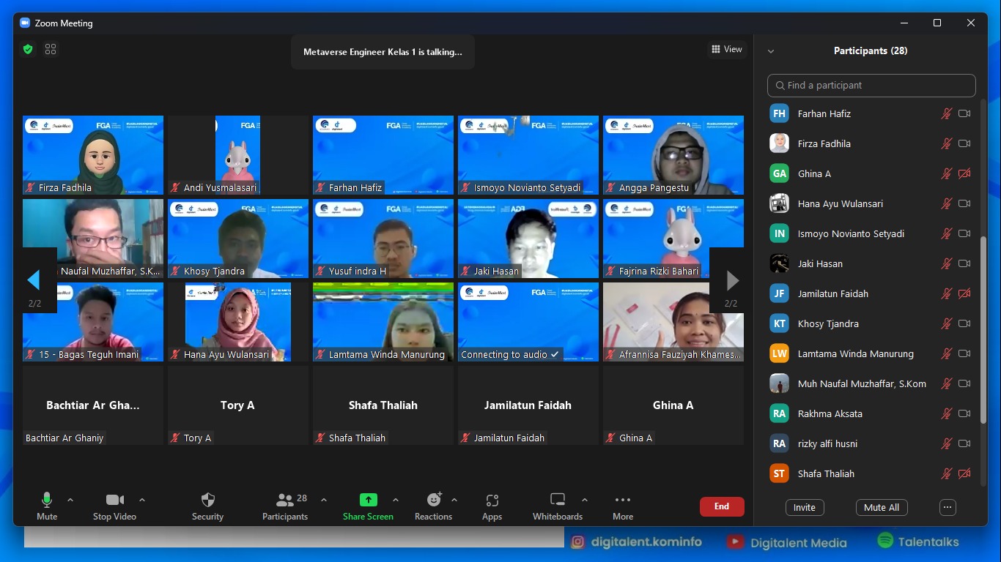Expand video options arrow beside Stop Video
The image size is (1001, 562).
142,501
